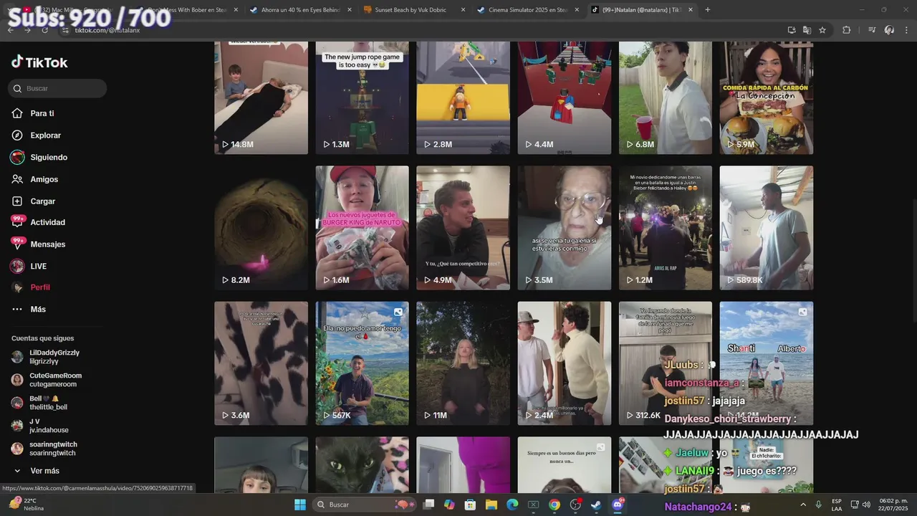Open media control icon in toolbar
This screenshot has height=516, width=917.
click(x=872, y=30)
